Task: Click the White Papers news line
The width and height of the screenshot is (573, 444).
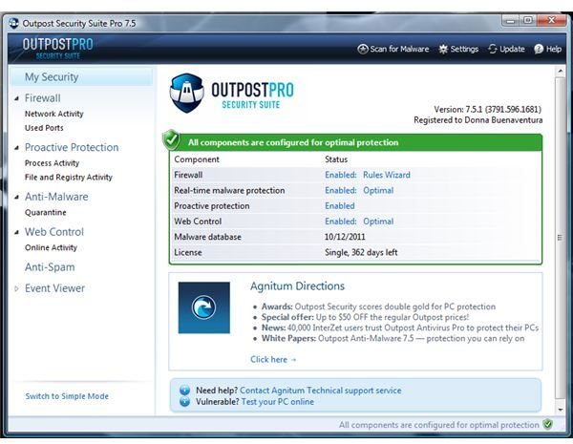Action: coord(393,338)
